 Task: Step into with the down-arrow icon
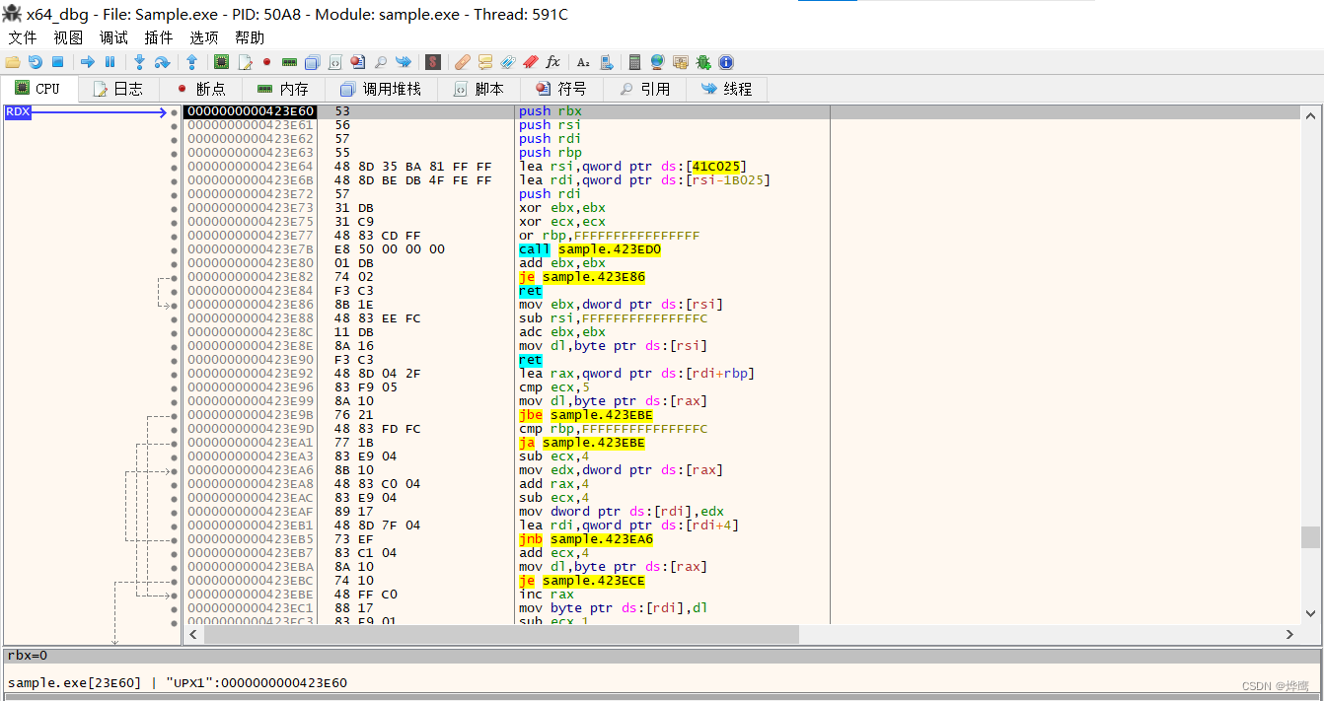139,62
